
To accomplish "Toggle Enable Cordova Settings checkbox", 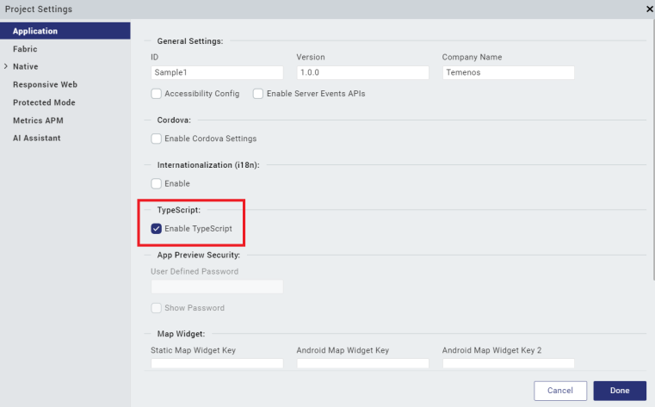I will [157, 139].
